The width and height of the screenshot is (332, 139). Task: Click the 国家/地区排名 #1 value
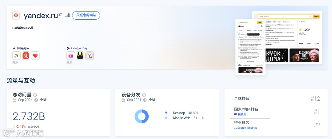pyautogui.click(x=317, y=112)
